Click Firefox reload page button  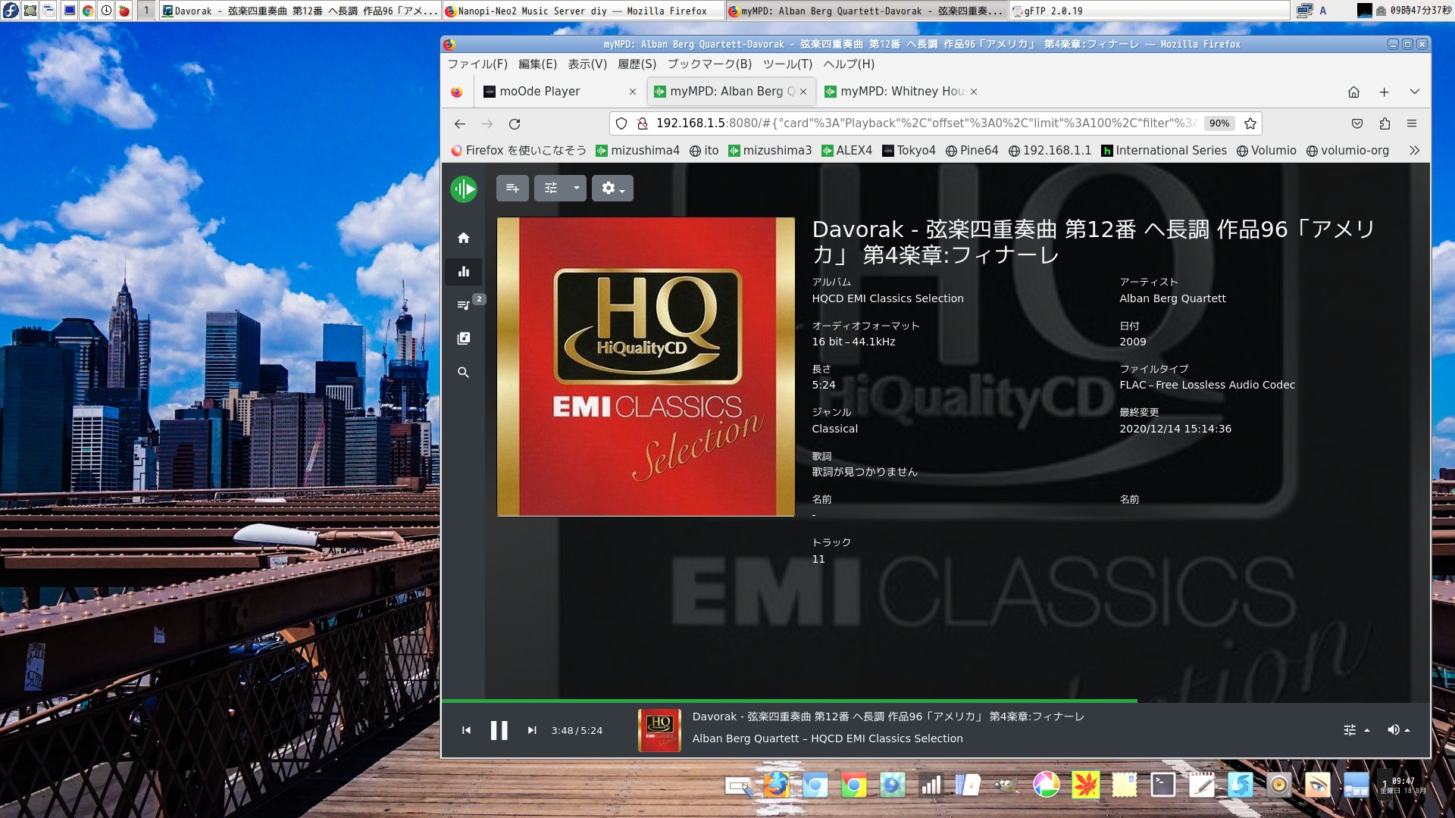click(515, 123)
